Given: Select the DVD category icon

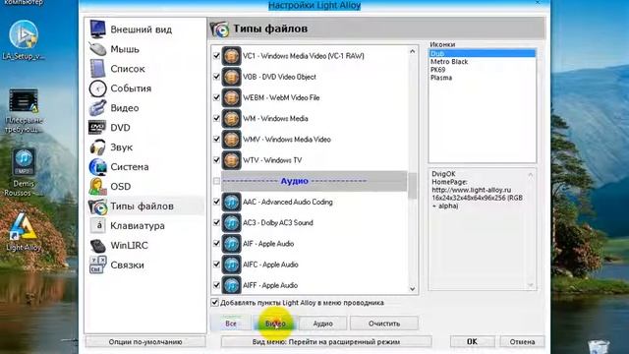Looking at the screenshot, I should coord(97,128).
